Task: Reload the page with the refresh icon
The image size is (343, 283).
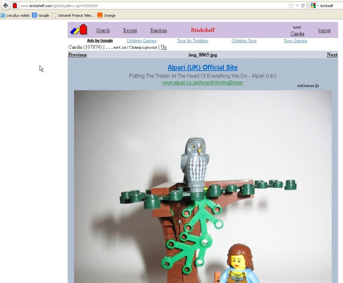Action: pyautogui.click(x=303, y=6)
